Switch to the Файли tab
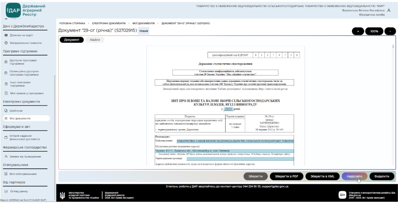The image size is (398, 203). pyautogui.click(x=95, y=40)
